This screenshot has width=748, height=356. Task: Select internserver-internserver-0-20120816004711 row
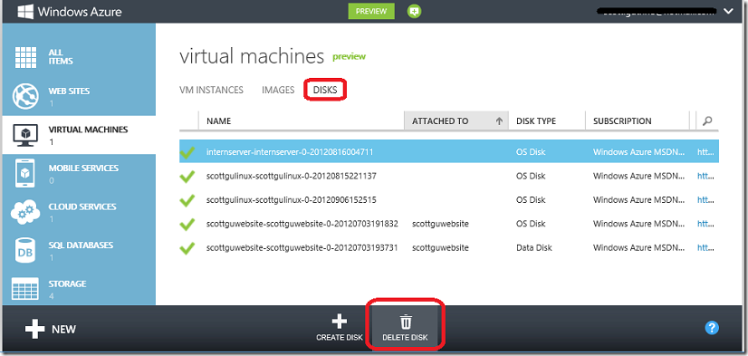(x=449, y=152)
